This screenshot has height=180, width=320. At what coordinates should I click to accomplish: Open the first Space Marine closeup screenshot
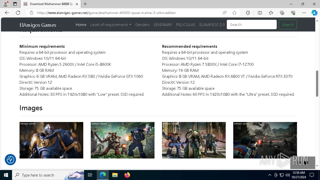point(51,140)
